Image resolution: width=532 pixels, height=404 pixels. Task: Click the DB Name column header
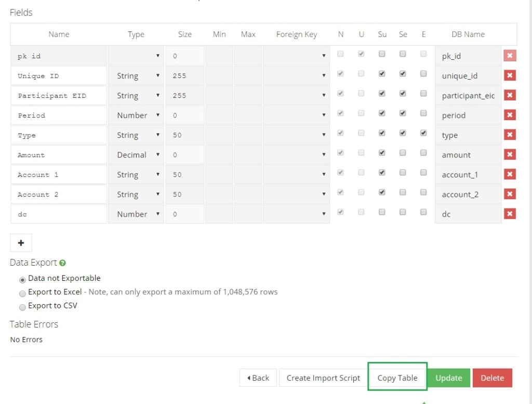pyautogui.click(x=468, y=34)
